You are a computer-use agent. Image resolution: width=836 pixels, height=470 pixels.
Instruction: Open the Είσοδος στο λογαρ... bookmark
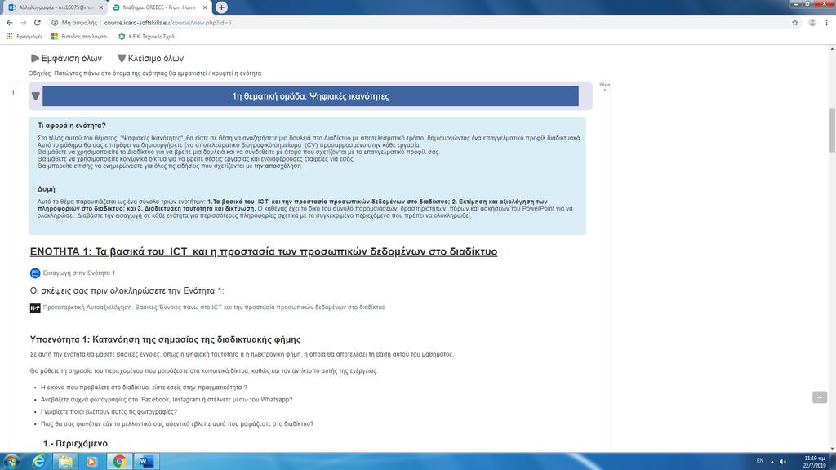pyautogui.click(x=81, y=36)
